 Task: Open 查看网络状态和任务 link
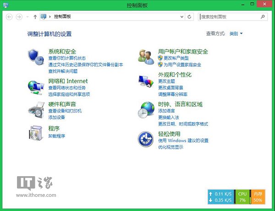click(x=67, y=87)
